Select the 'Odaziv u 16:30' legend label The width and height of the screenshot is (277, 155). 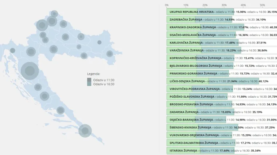[104, 84]
